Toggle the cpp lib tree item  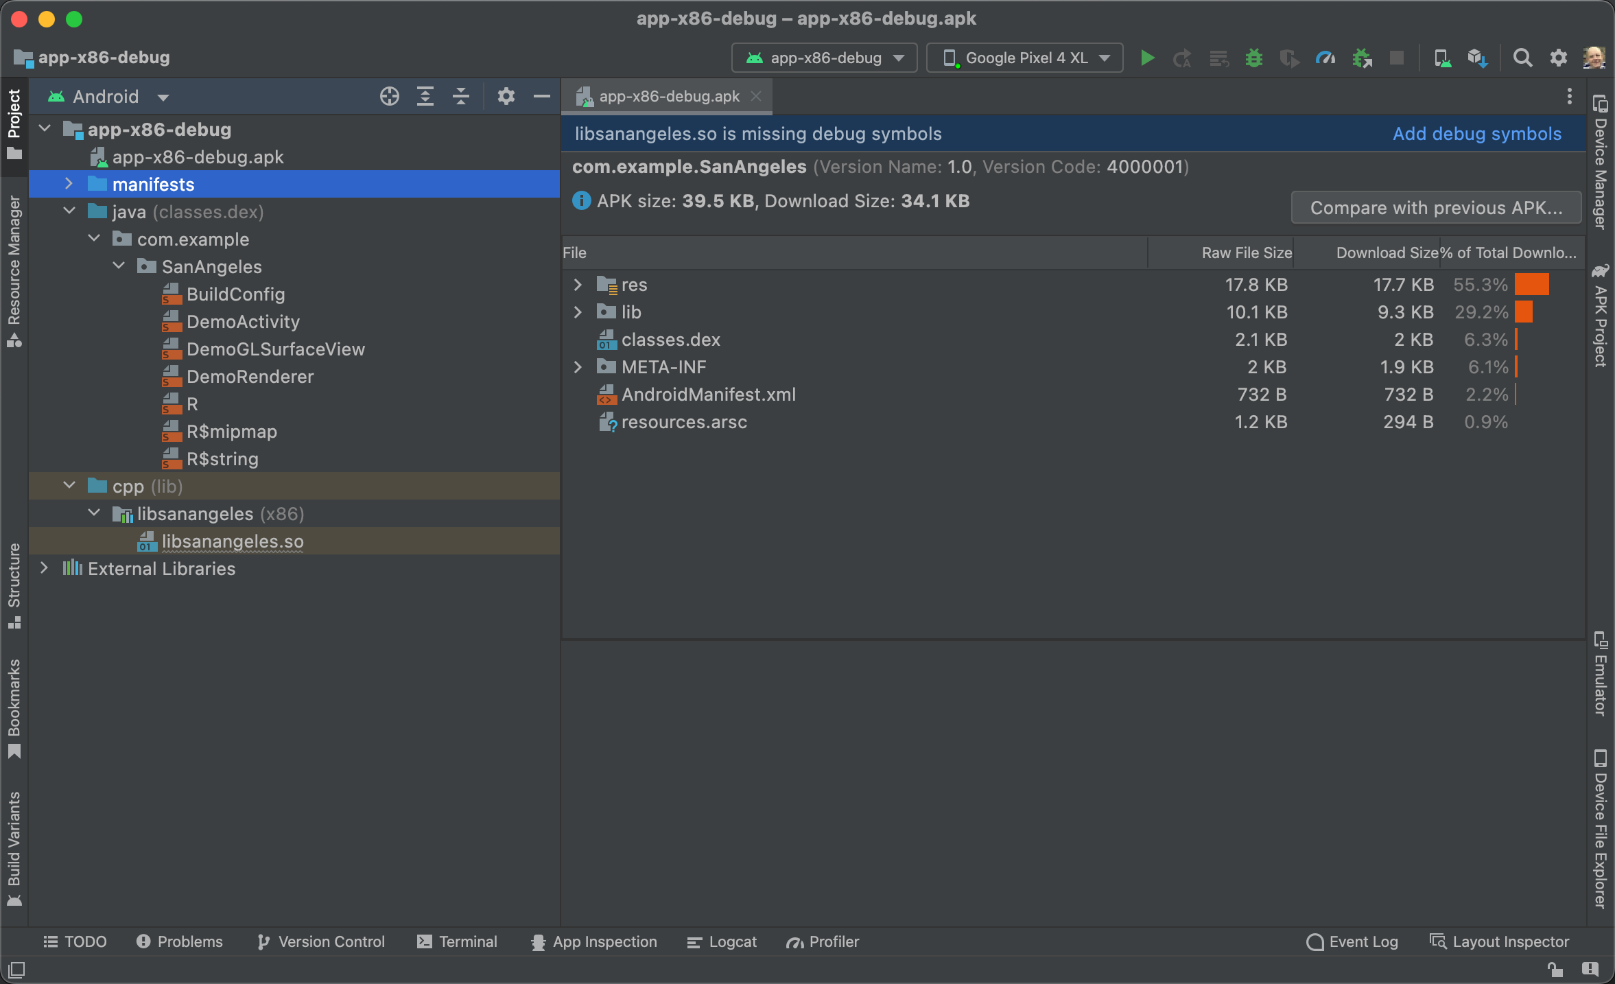click(x=71, y=486)
